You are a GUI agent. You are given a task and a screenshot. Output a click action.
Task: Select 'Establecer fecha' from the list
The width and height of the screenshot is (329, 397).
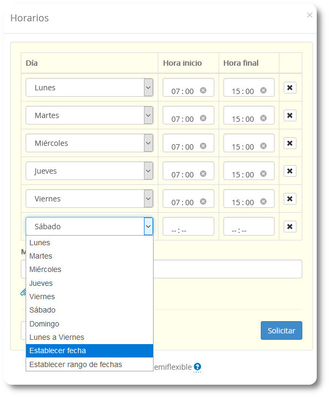[89, 351]
